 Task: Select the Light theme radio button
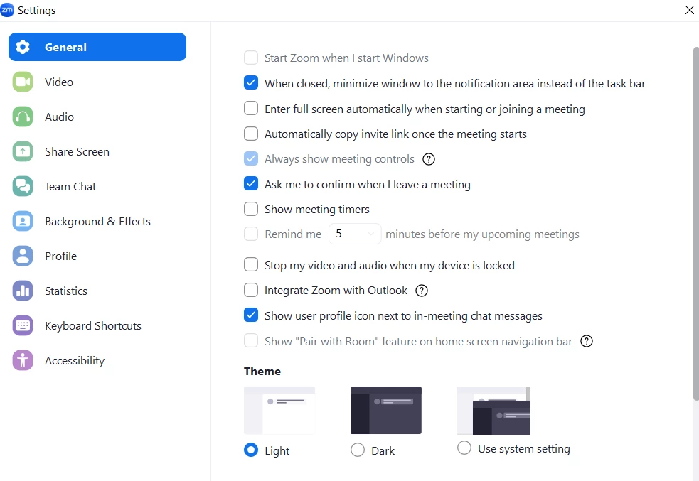(251, 450)
